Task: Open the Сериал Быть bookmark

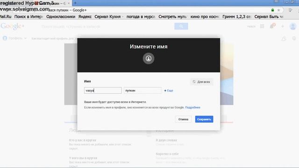Action: coord(269,17)
